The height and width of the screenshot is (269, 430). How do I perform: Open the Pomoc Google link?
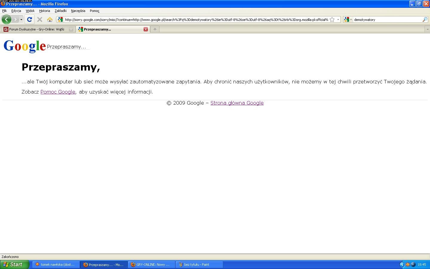point(58,92)
